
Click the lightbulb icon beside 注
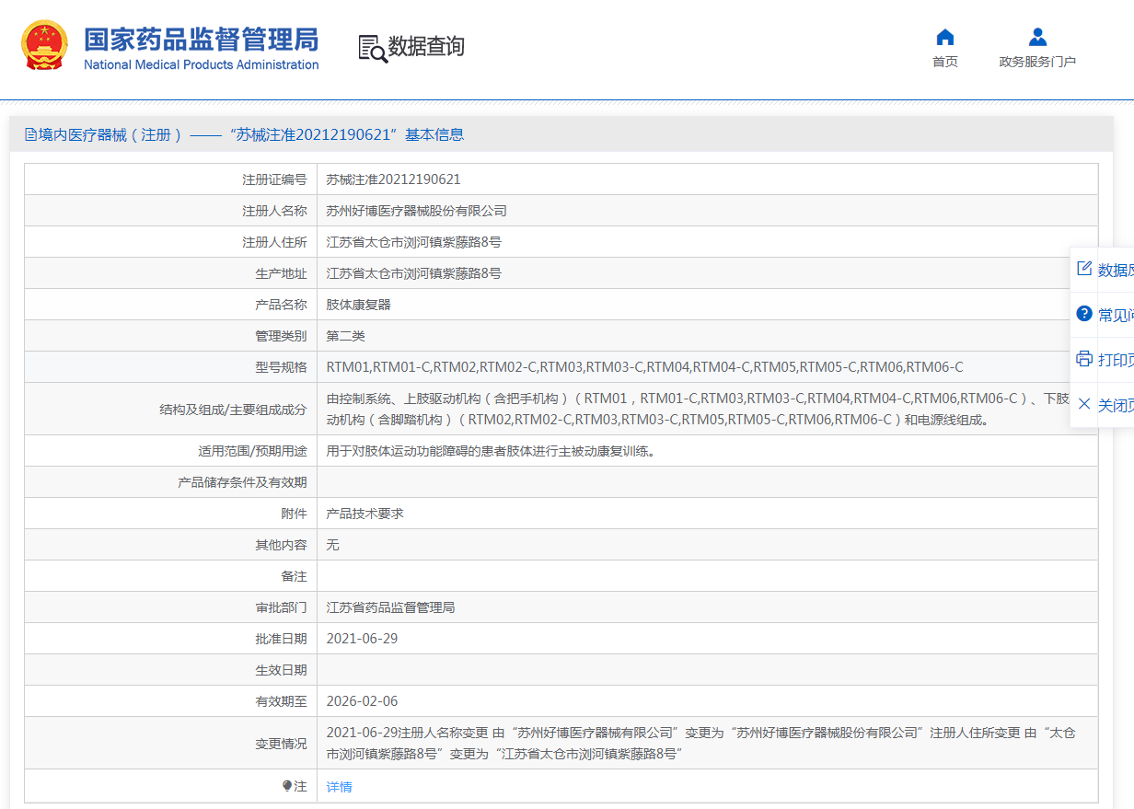point(287,786)
